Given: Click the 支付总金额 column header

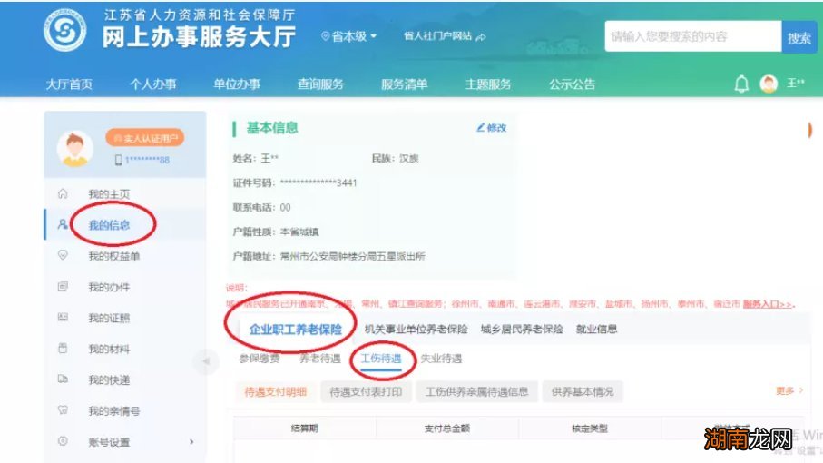Looking at the screenshot, I should [447, 429].
